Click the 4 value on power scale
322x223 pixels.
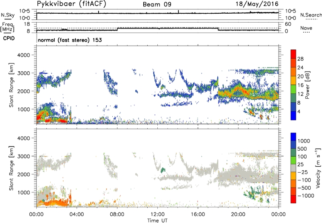299,111
